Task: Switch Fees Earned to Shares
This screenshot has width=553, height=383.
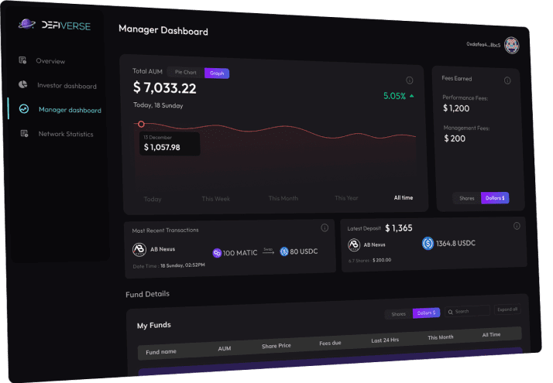Action: coord(467,198)
